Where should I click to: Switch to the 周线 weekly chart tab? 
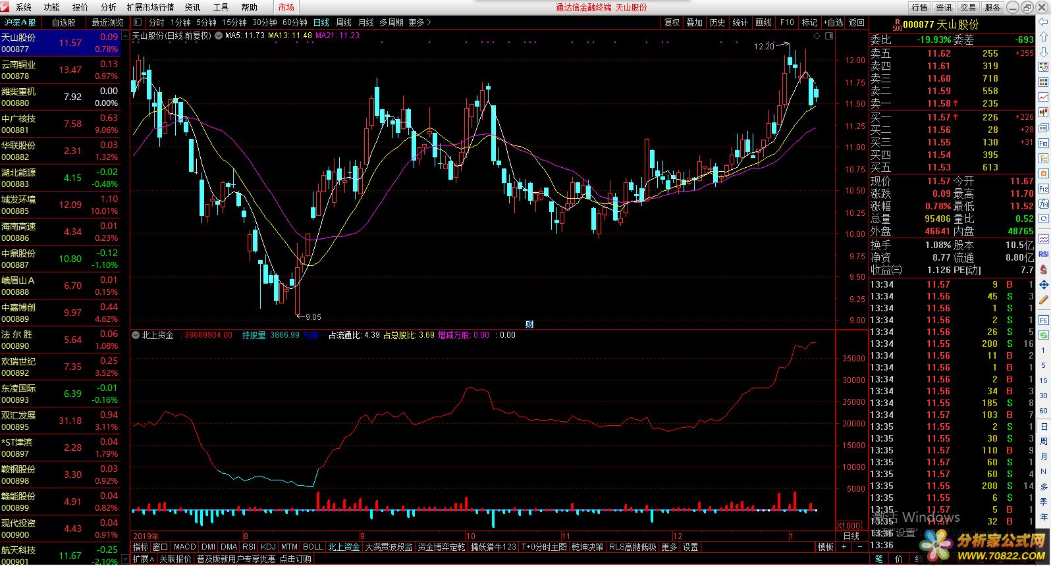tap(344, 22)
